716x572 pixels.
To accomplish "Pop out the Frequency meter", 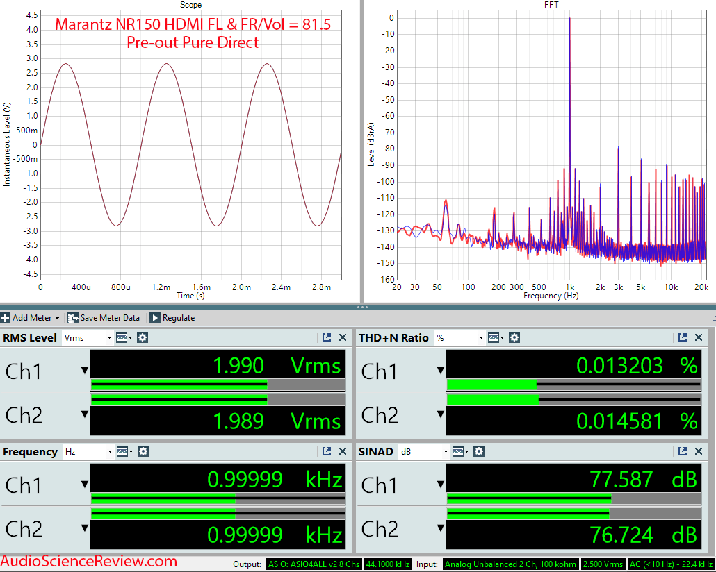I will pos(327,452).
